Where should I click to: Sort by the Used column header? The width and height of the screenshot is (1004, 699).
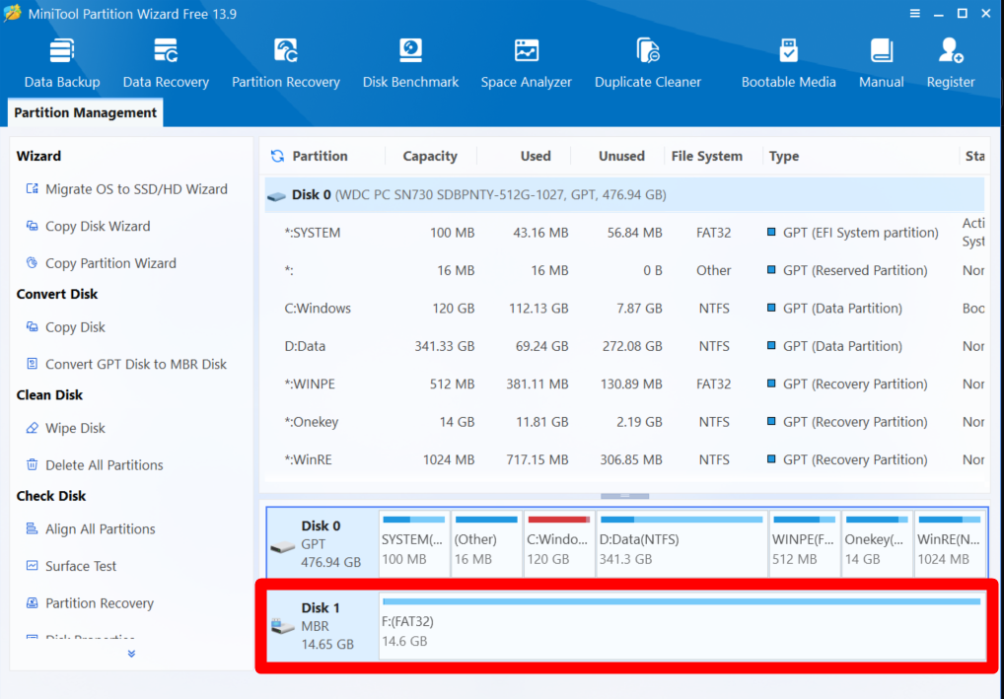point(536,156)
